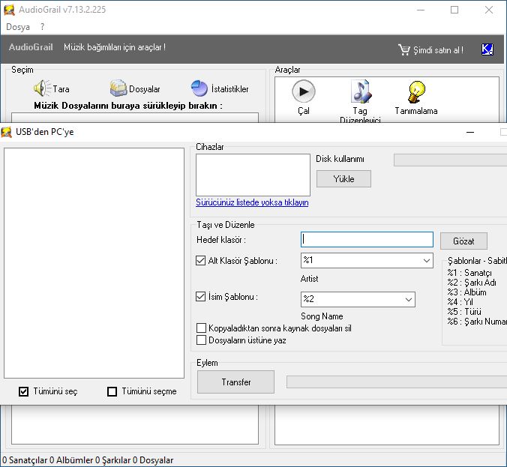Open the ? help menu
This screenshot has height=467, width=507.
tap(42, 27)
